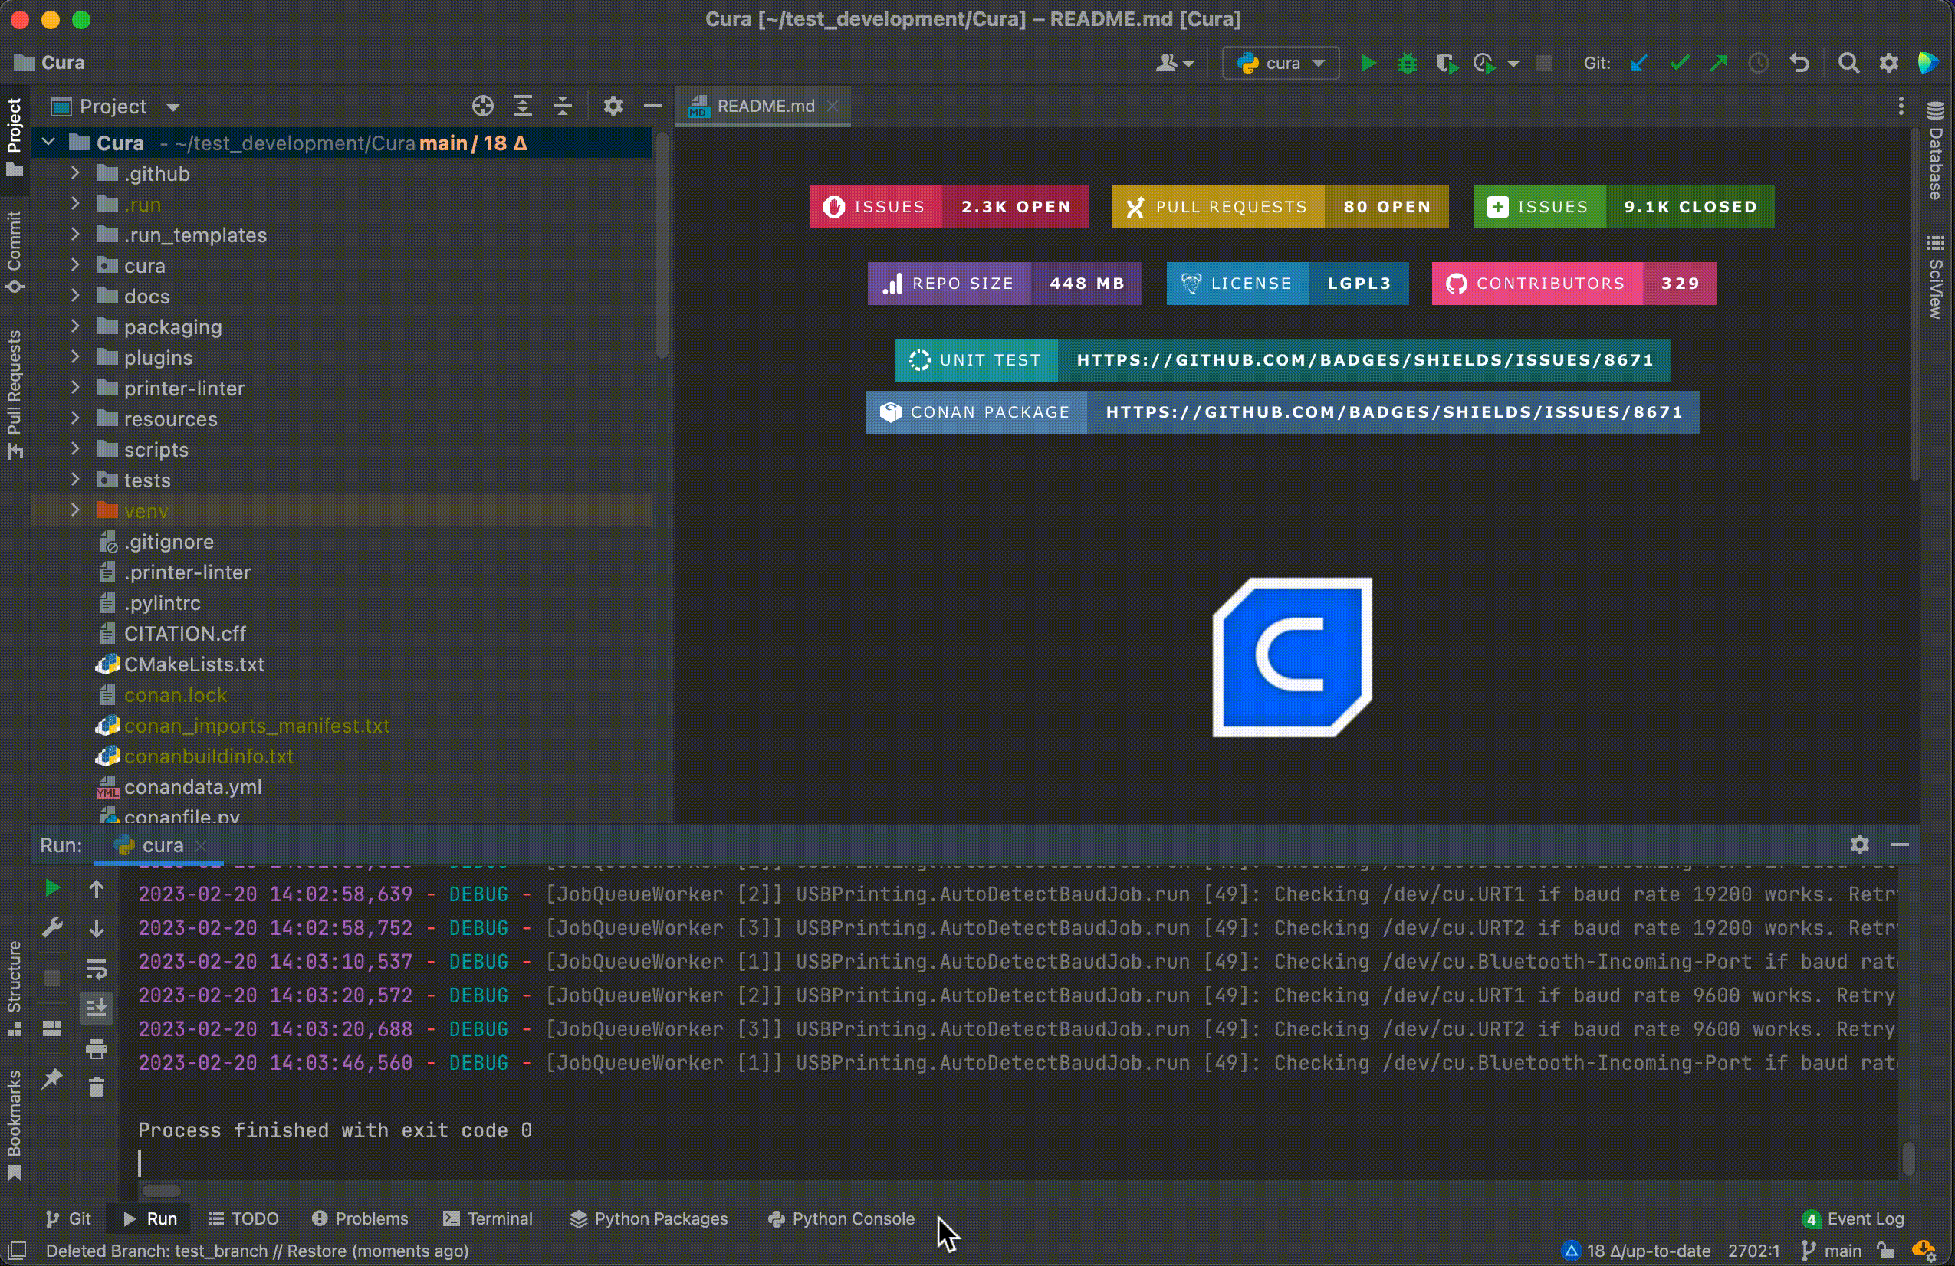The height and width of the screenshot is (1266, 1955).
Task: Open editor tab options three-dot menu
Action: point(1901,106)
